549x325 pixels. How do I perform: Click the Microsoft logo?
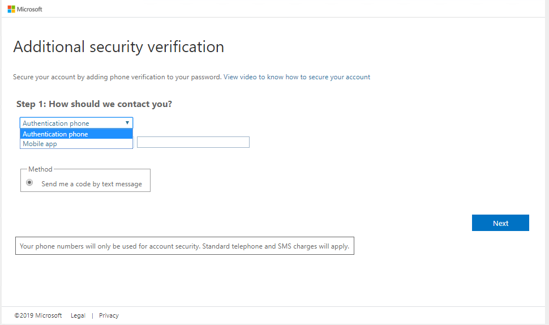point(25,9)
